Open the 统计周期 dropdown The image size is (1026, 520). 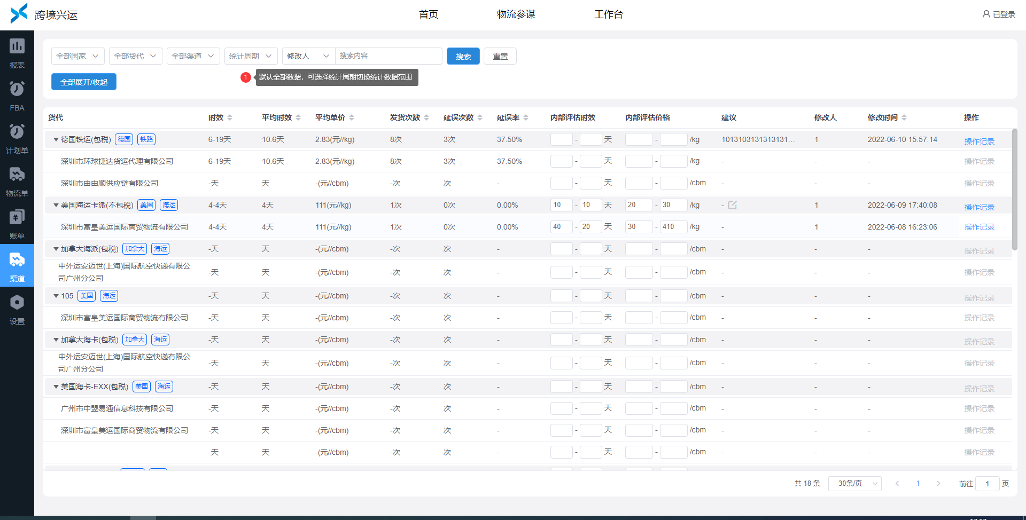click(x=251, y=56)
